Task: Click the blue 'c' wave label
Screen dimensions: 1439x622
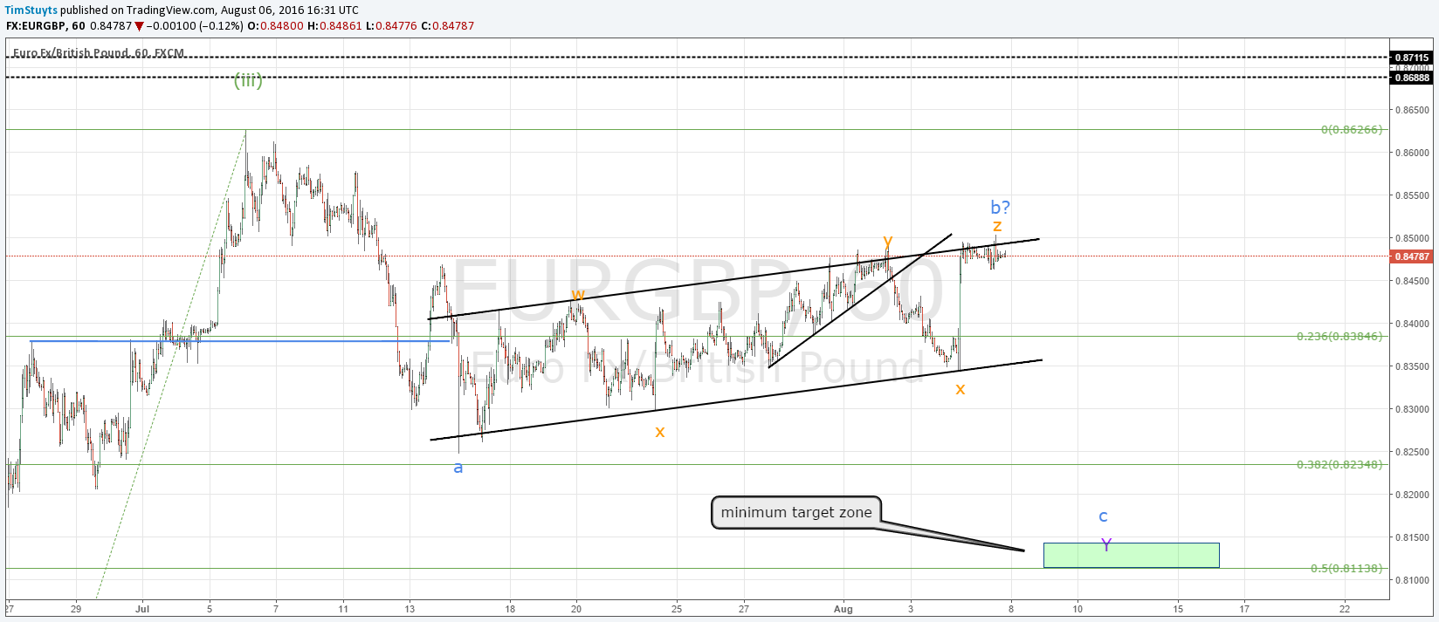Action: click(x=1103, y=516)
